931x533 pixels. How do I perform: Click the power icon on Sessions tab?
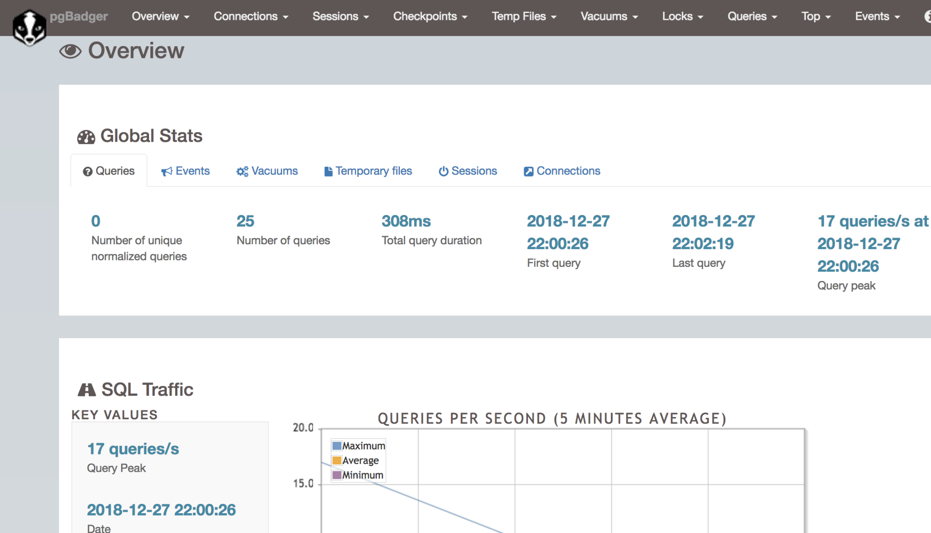pos(443,172)
